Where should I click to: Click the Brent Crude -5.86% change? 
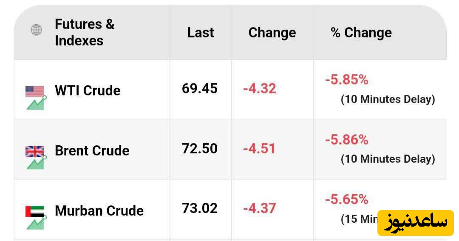pos(347,140)
